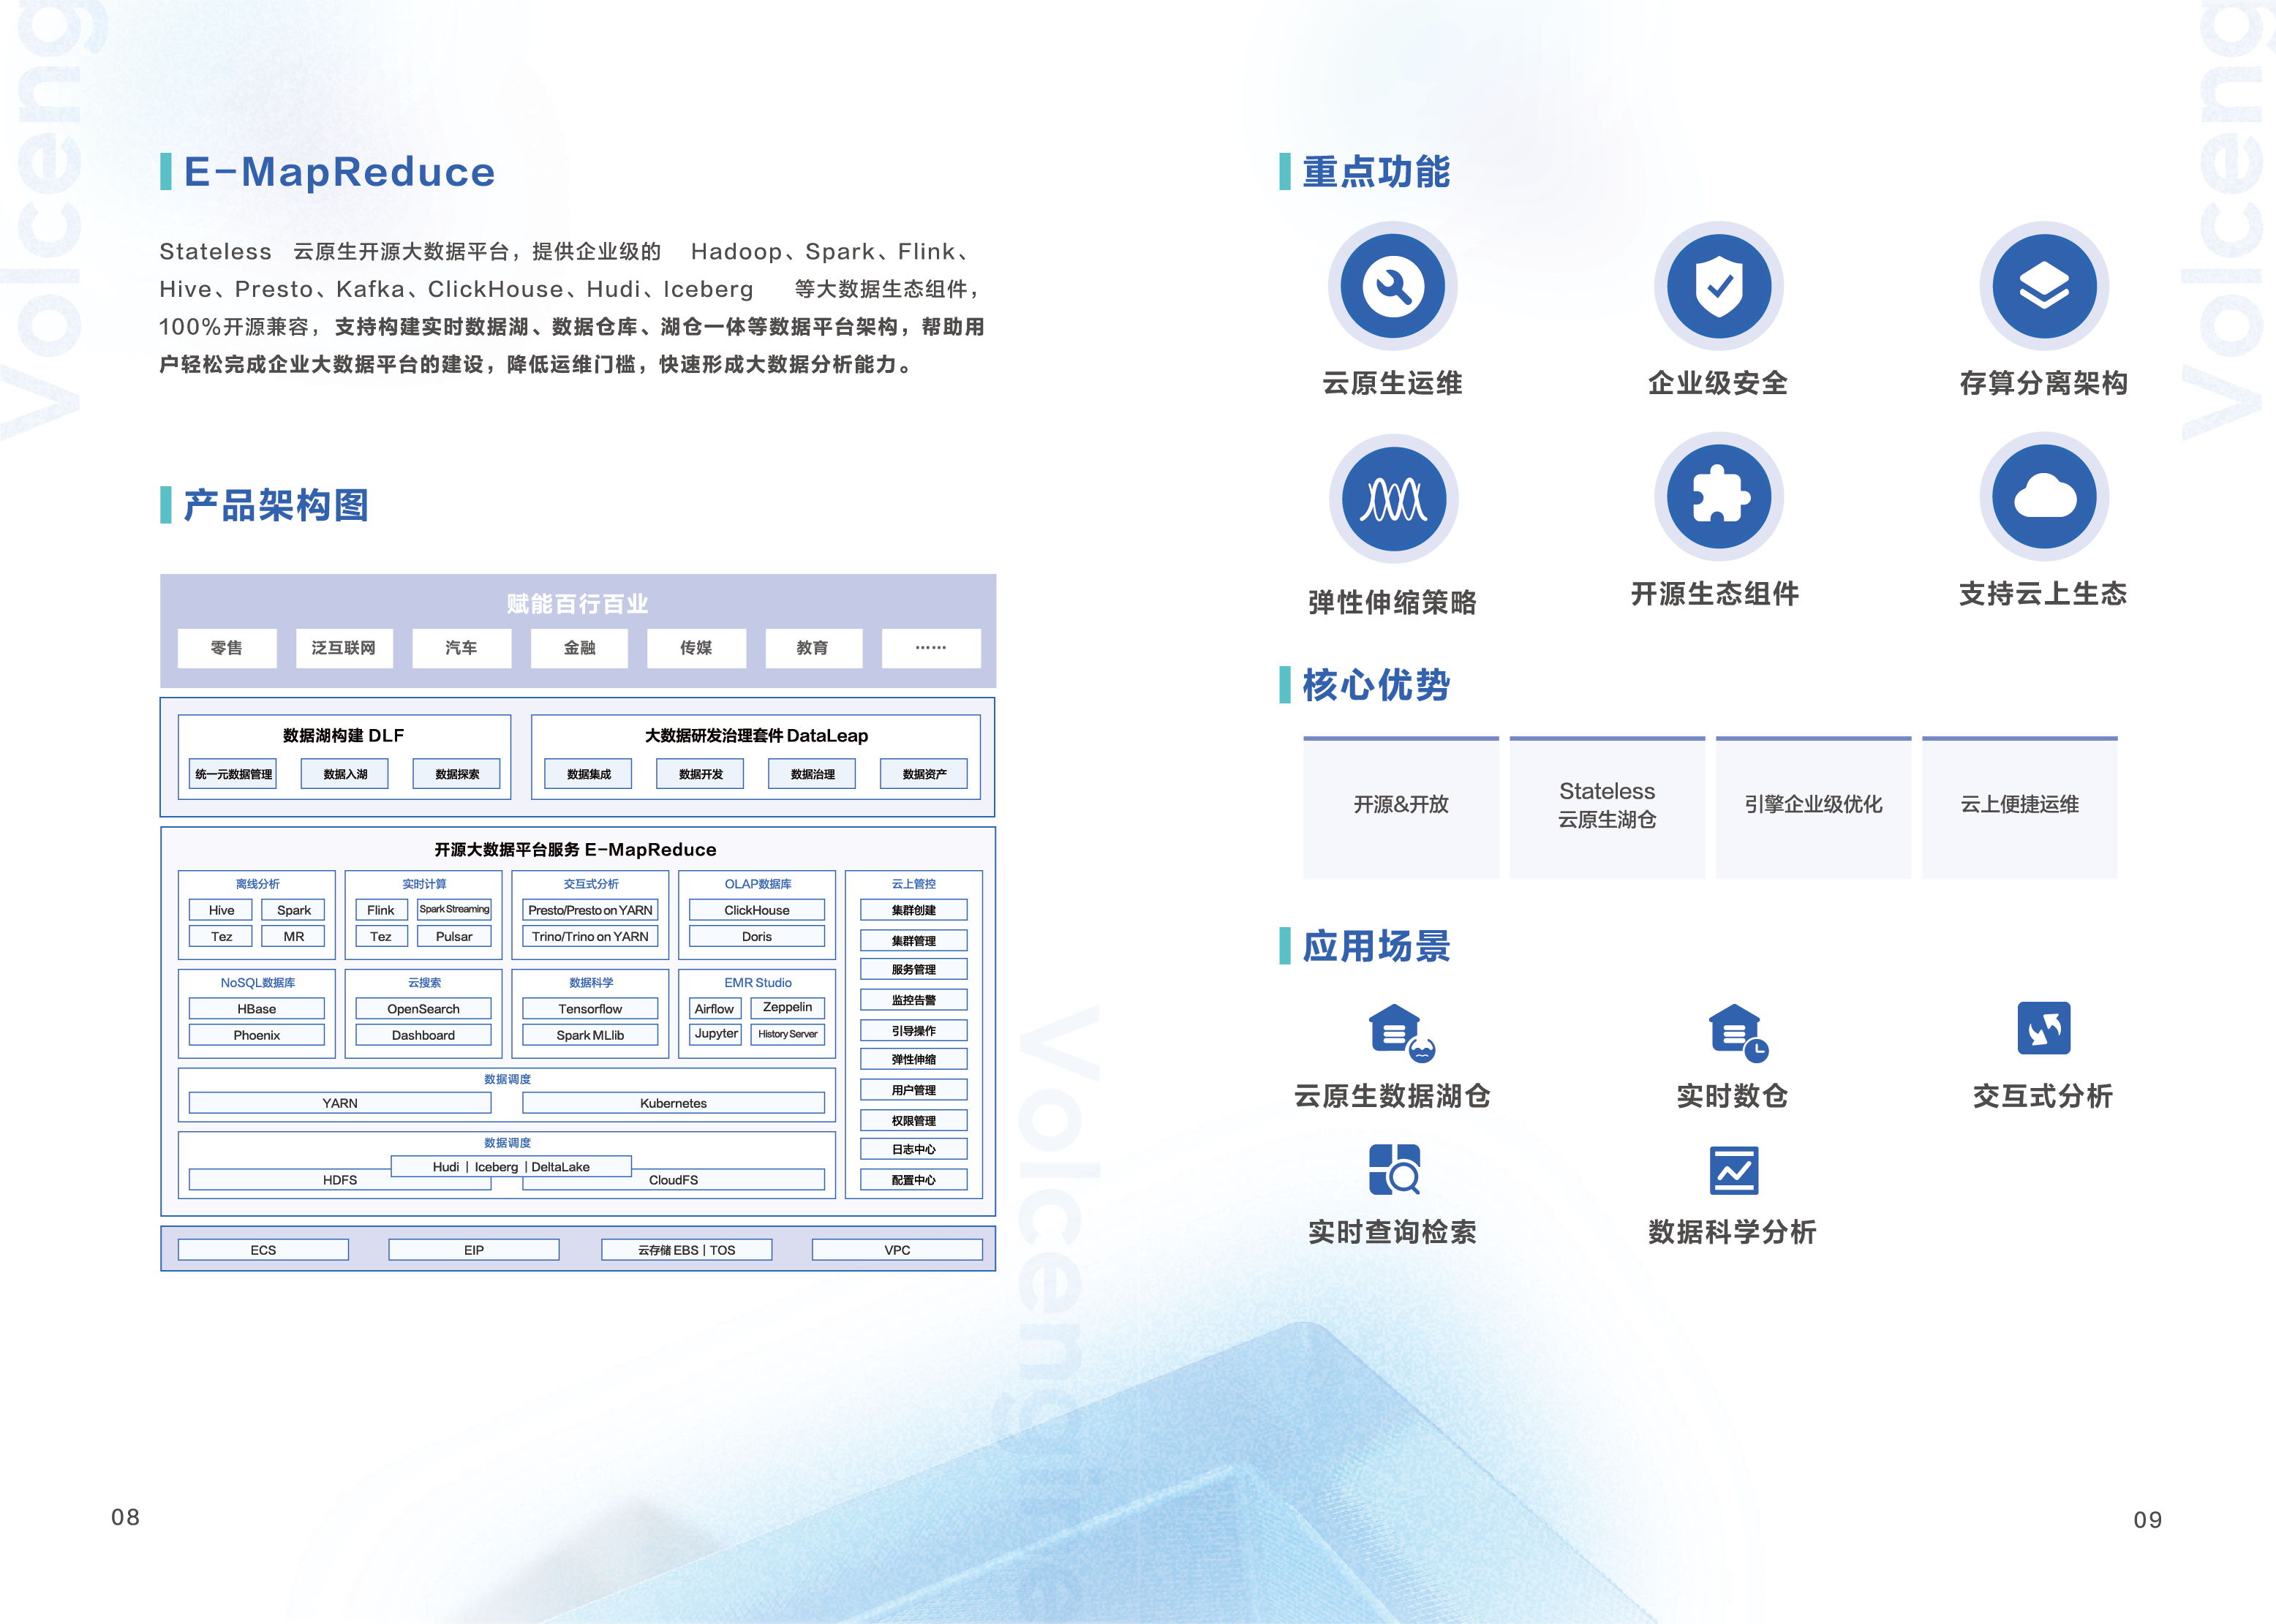
Task: Click the 交互式分析 arrows icon
Action: click(2043, 1028)
